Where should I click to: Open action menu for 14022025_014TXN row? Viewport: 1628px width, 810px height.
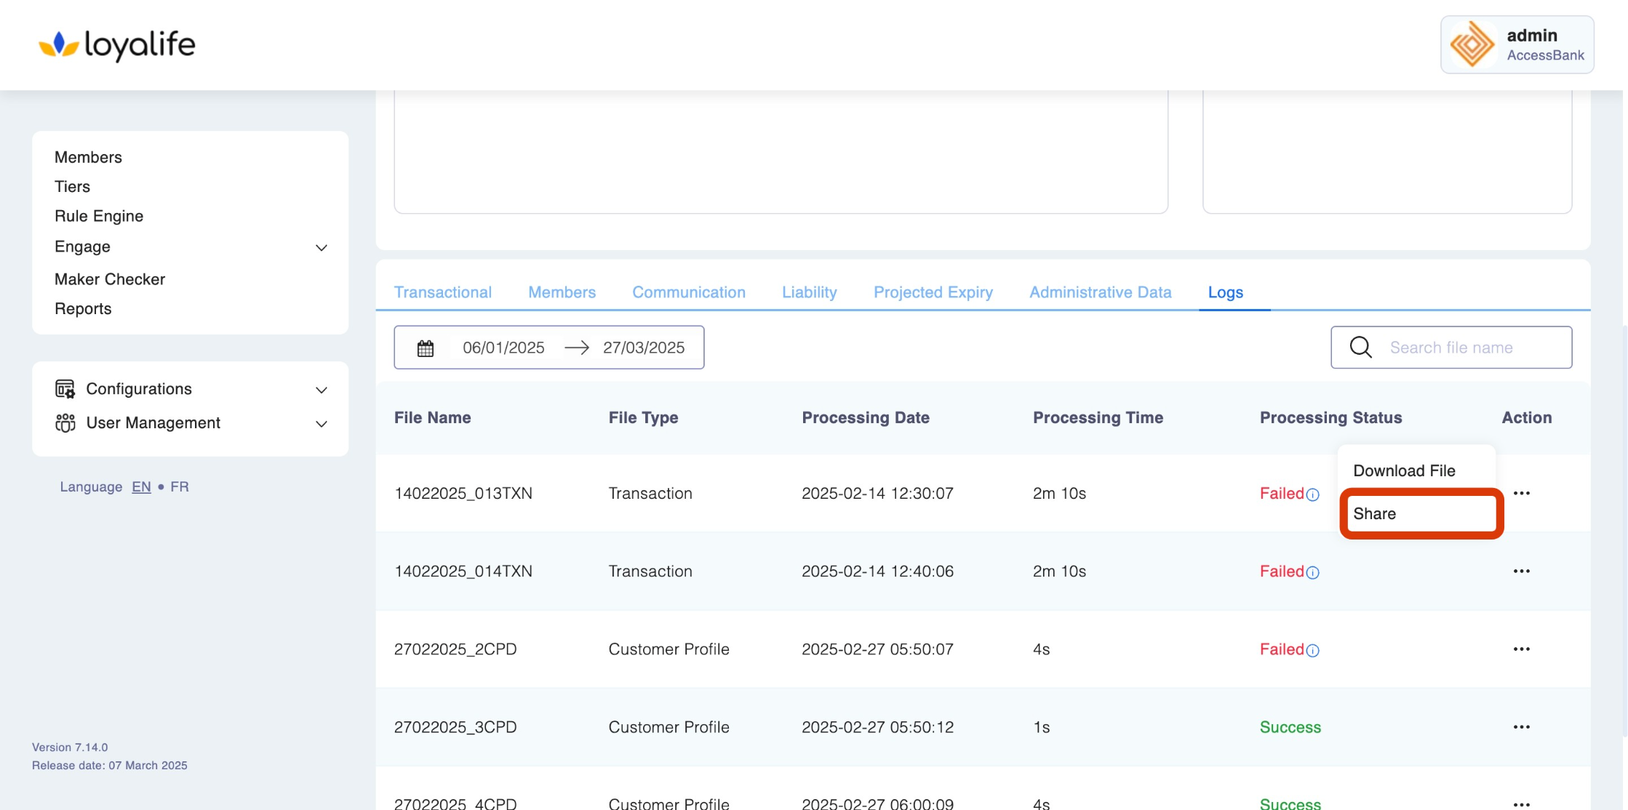(1521, 572)
